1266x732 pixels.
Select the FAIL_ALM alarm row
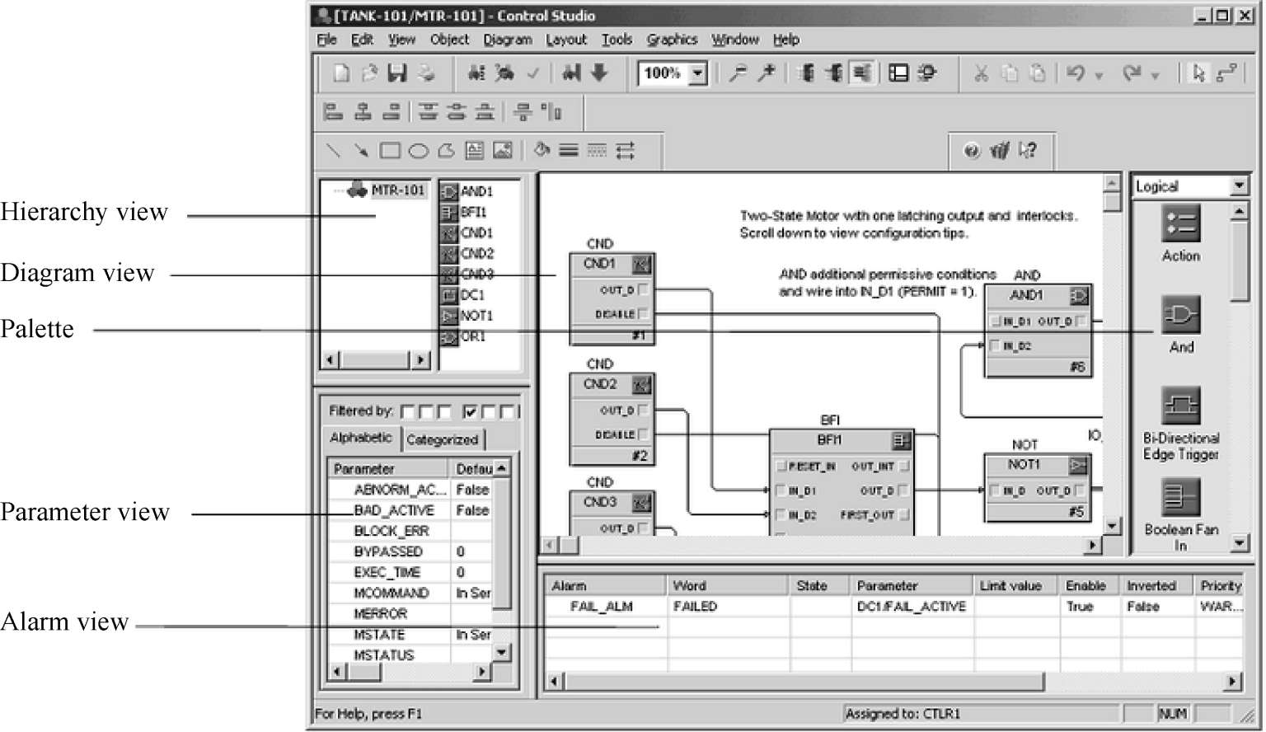point(603,606)
